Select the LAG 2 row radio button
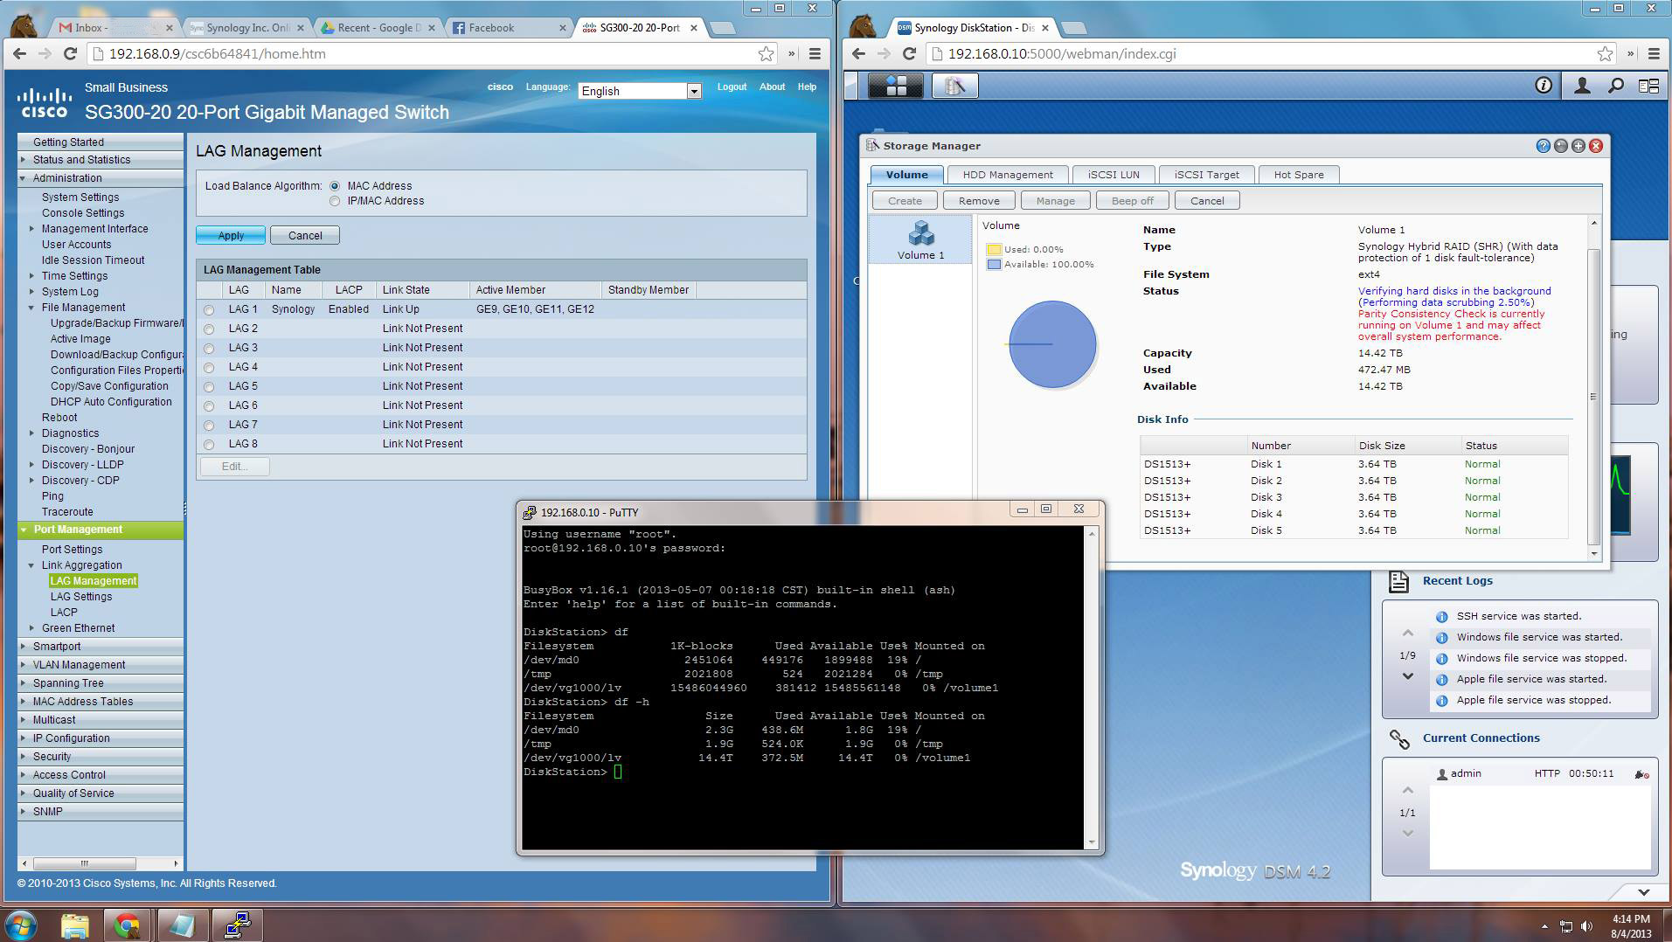The height and width of the screenshot is (942, 1672). pos(209,329)
